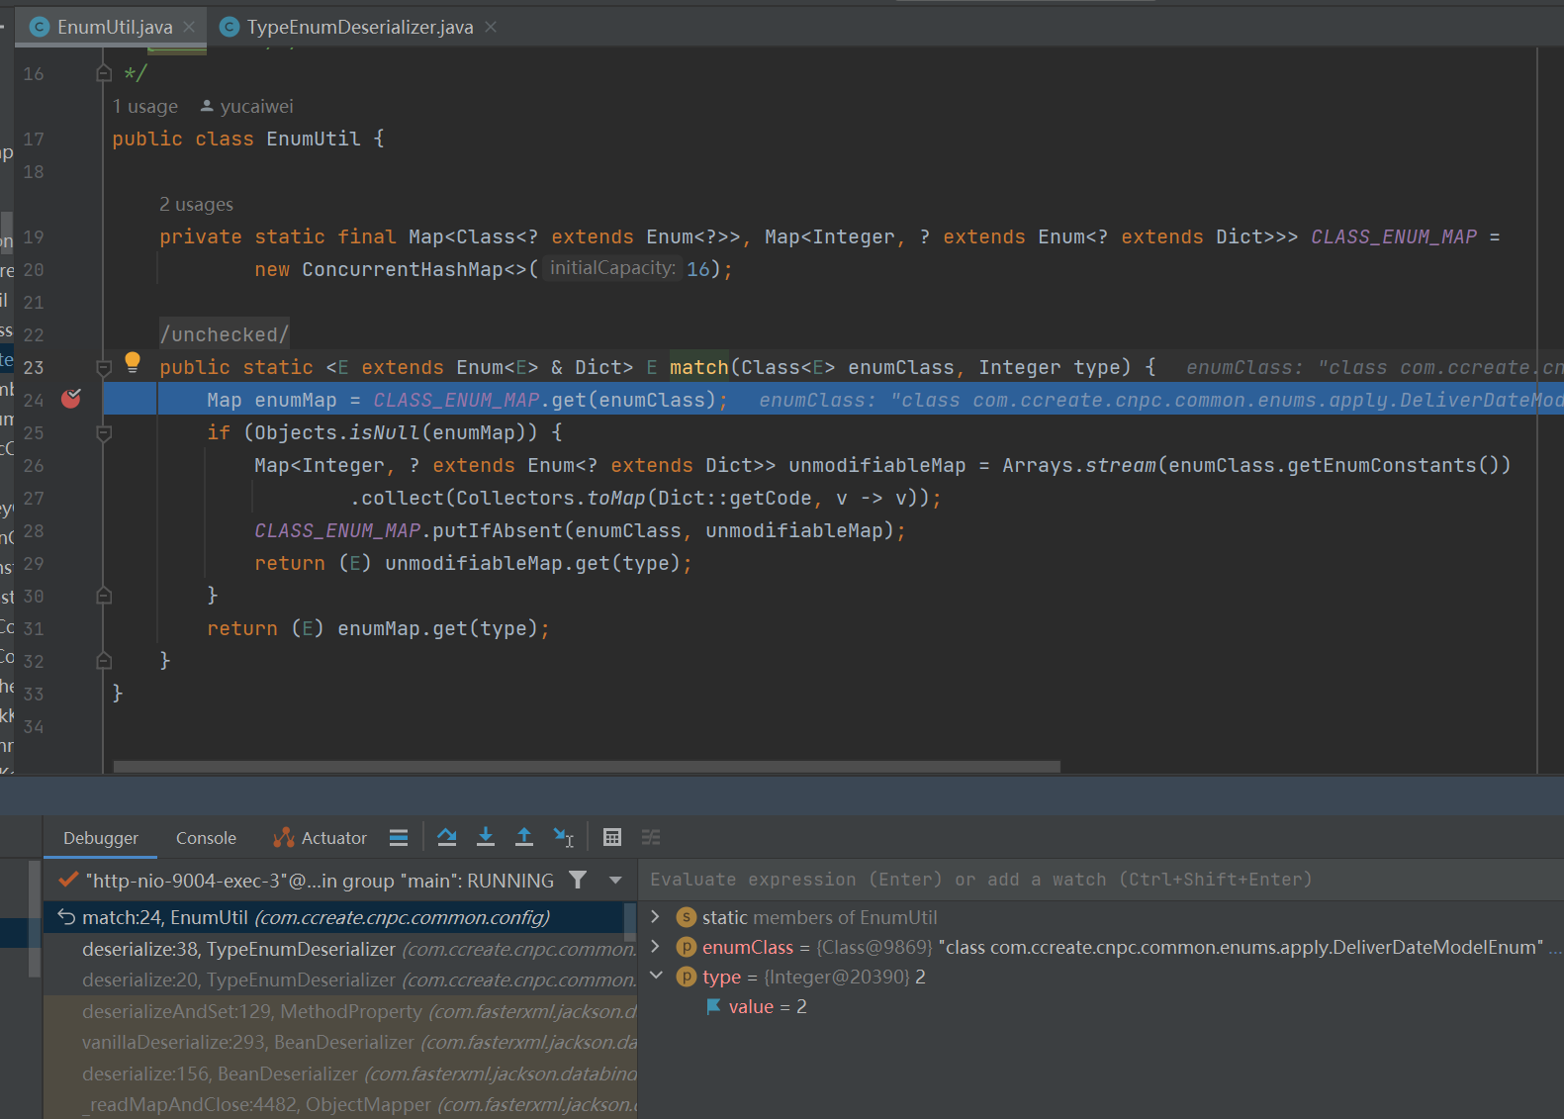Click Show Execution Point icon
Screen dimensions: 1564x1119
(x=399, y=838)
